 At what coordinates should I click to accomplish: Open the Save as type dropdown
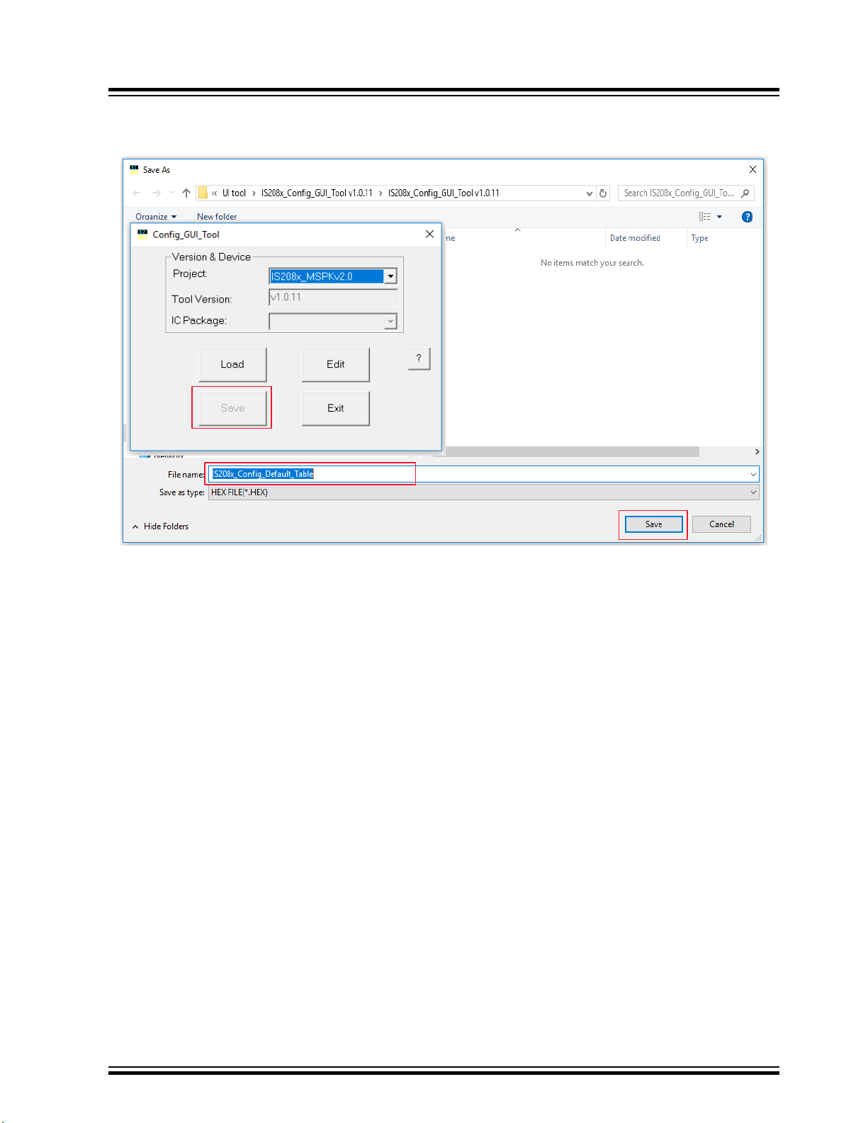pyautogui.click(x=483, y=492)
